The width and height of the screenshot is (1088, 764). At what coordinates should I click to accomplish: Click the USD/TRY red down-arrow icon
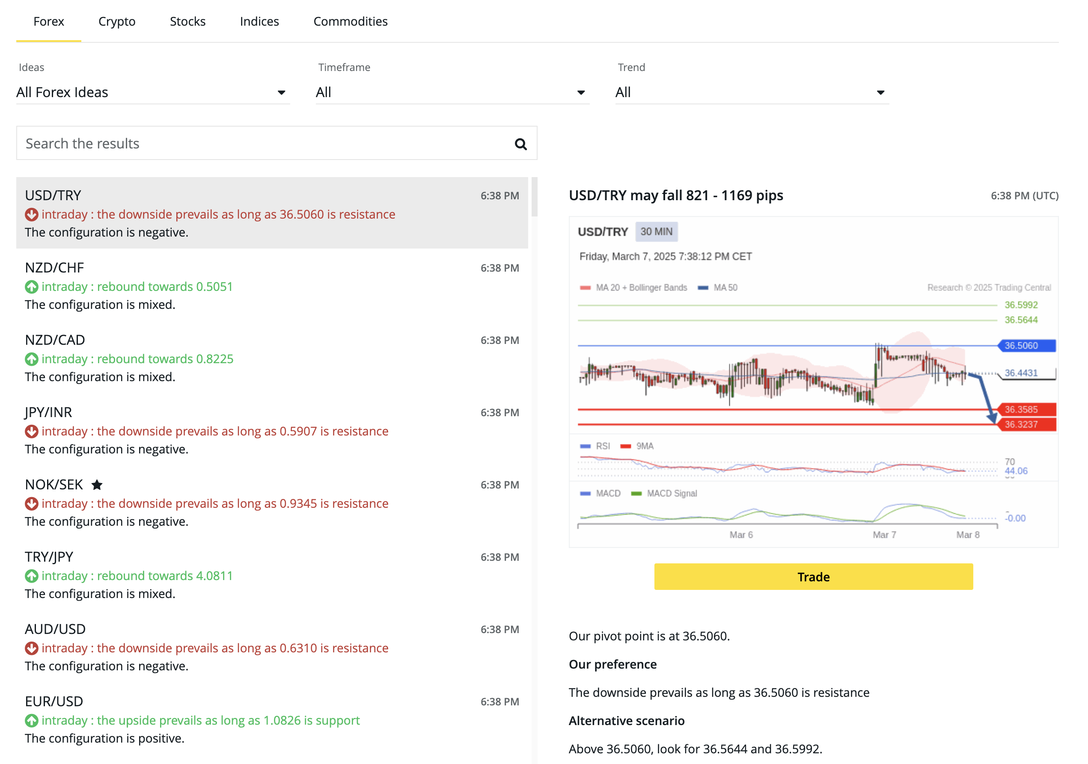[31, 215]
